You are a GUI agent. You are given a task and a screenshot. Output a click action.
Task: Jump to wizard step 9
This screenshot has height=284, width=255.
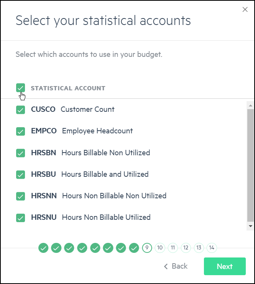[x=147, y=247]
